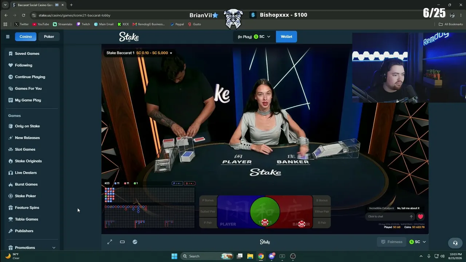Click the Stake Originals flame icon
The width and height of the screenshot is (466, 262).
(11, 161)
